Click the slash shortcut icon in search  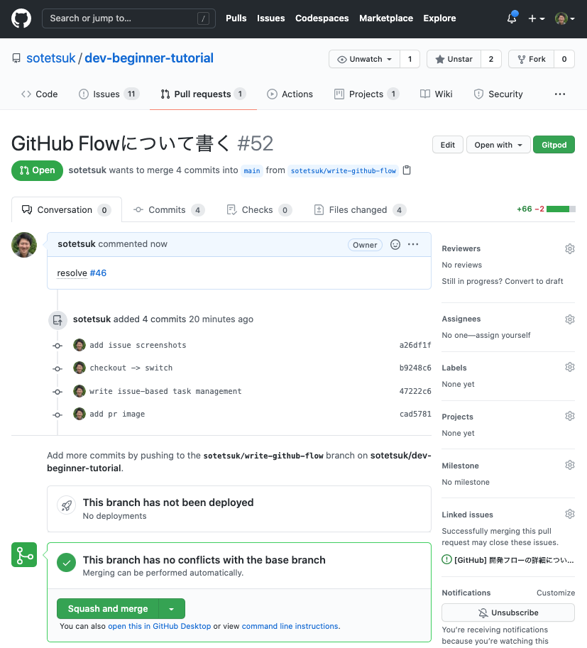pos(203,18)
